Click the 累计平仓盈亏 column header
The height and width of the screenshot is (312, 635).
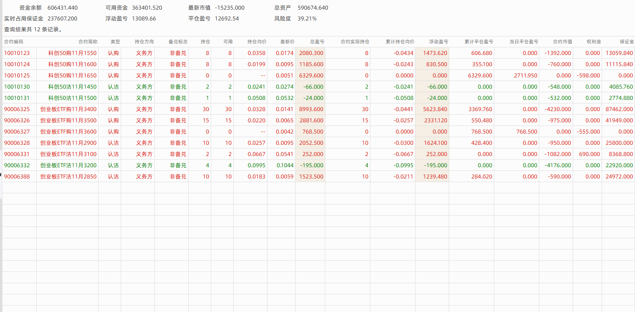click(479, 42)
